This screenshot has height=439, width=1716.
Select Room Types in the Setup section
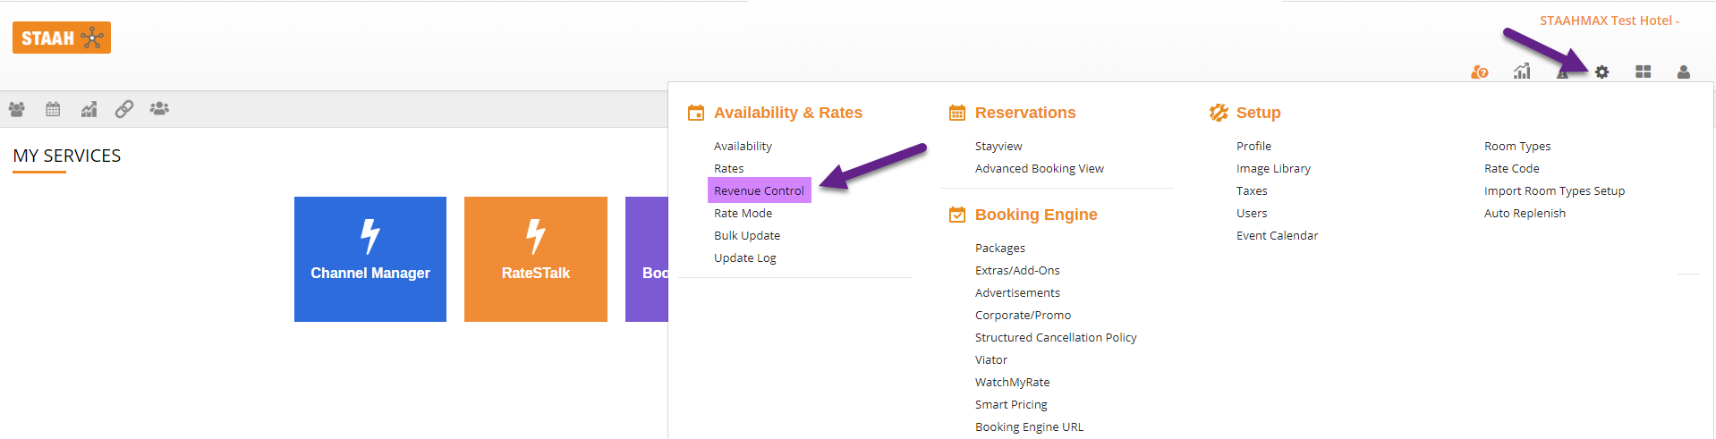(1517, 146)
